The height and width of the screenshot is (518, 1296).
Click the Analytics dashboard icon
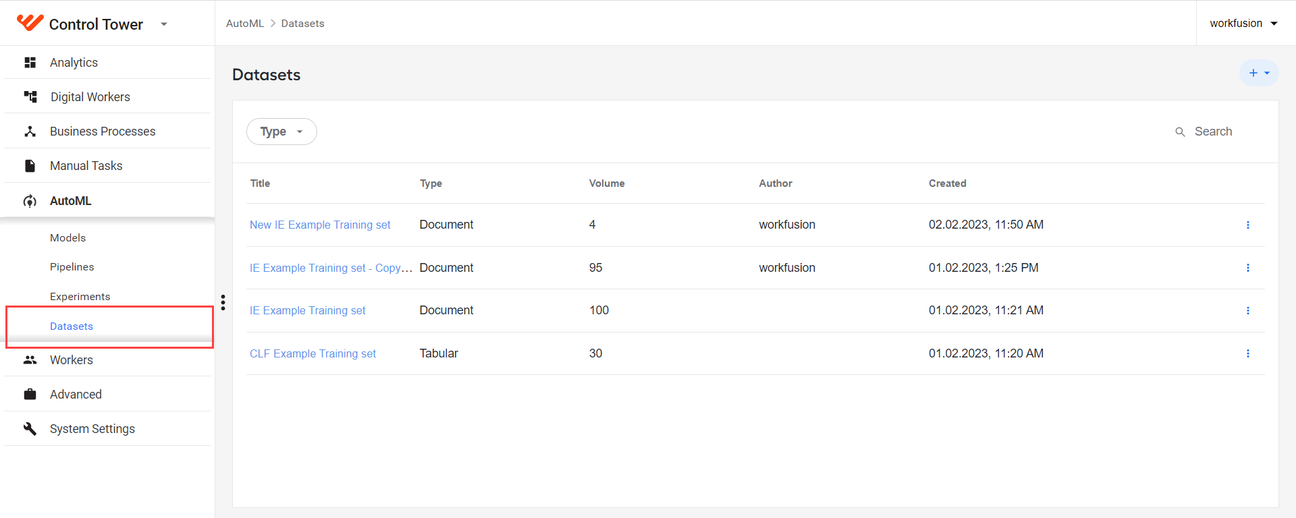[x=30, y=63]
